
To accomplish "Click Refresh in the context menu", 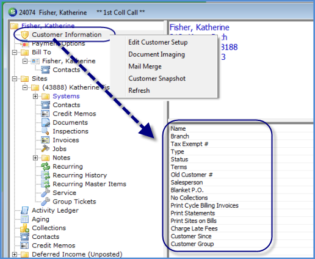I will point(139,90).
